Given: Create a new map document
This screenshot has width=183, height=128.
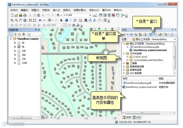Looking at the screenshot, I should coord(12,15).
